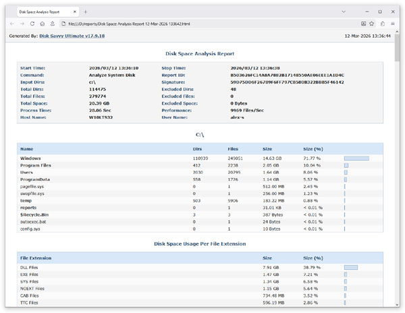Open the browser hamburger menu
This screenshot has height=313, width=405.
click(x=393, y=24)
